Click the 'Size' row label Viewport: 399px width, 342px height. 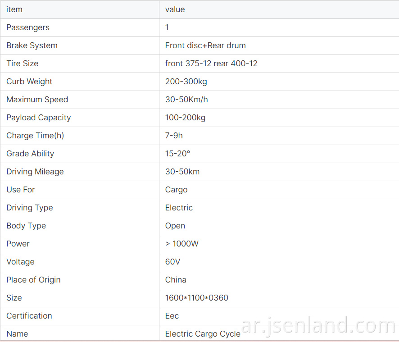pyautogui.click(x=14, y=298)
